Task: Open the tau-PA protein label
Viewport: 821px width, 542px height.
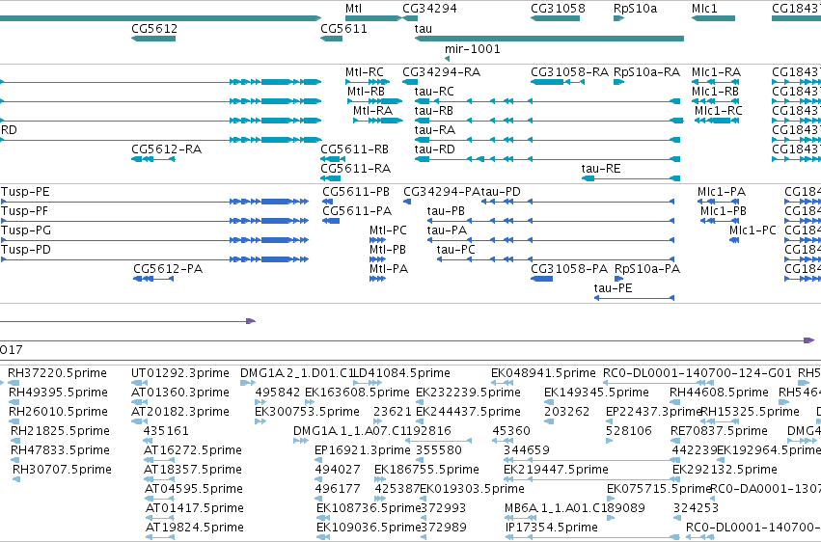Action: pyautogui.click(x=447, y=230)
